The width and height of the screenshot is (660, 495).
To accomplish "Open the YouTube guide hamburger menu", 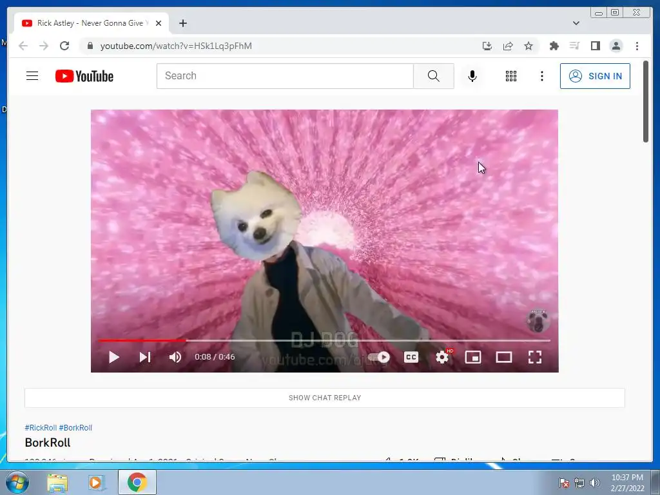I will 32,76.
